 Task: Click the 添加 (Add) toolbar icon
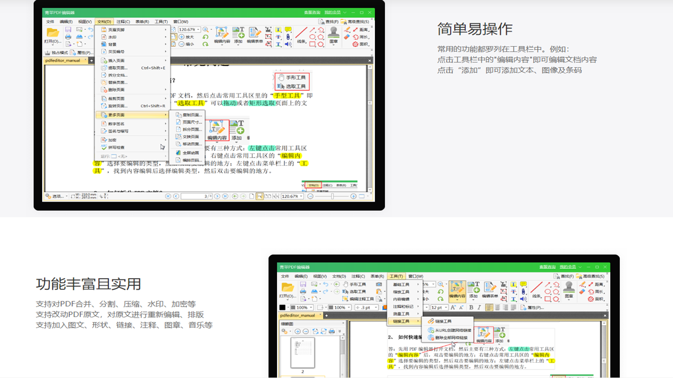(238, 33)
